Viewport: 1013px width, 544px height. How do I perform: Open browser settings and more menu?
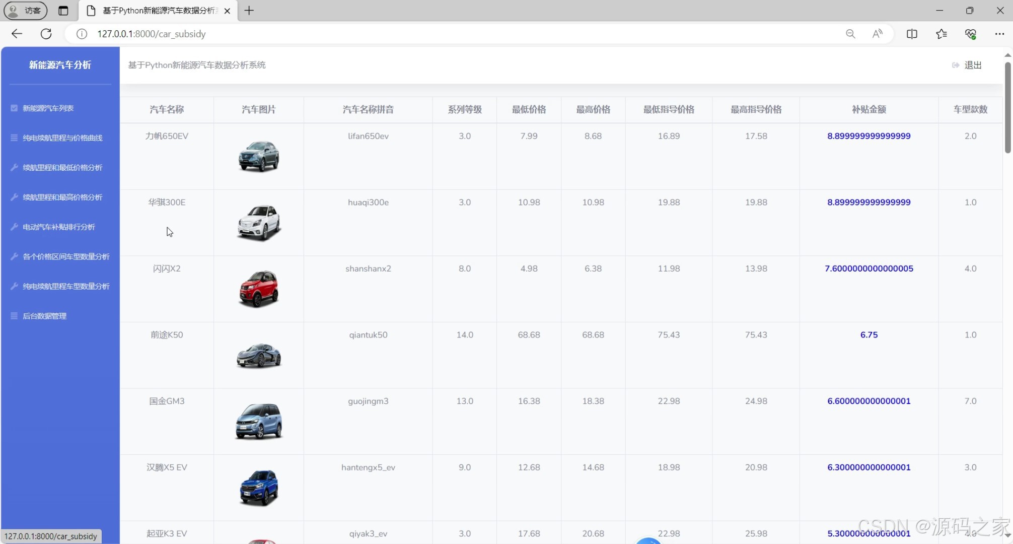[999, 34]
